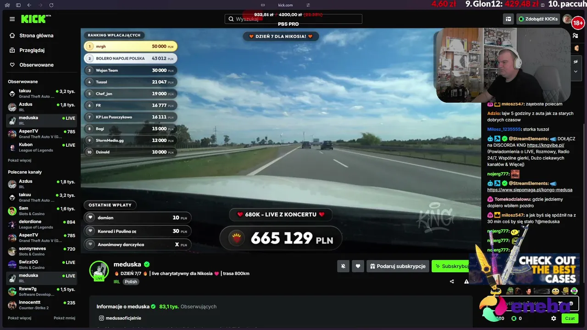Open Azdus in Obserwowane list
This screenshot has width=587, height=330.
click(x=41, y=107)
